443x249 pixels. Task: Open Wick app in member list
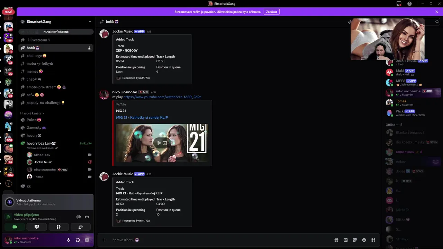pyautogui.click(x=413, y=113)
